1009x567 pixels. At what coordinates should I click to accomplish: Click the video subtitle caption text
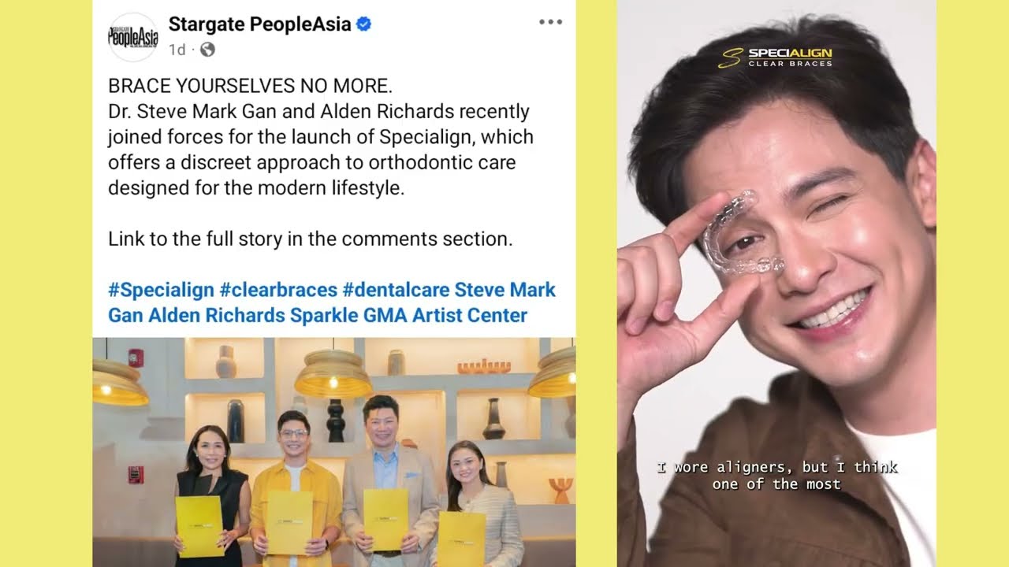777,476
